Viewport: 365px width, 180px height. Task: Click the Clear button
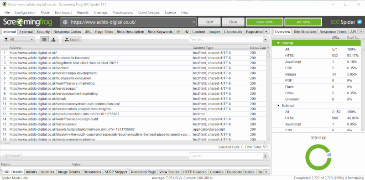[233, 22]
